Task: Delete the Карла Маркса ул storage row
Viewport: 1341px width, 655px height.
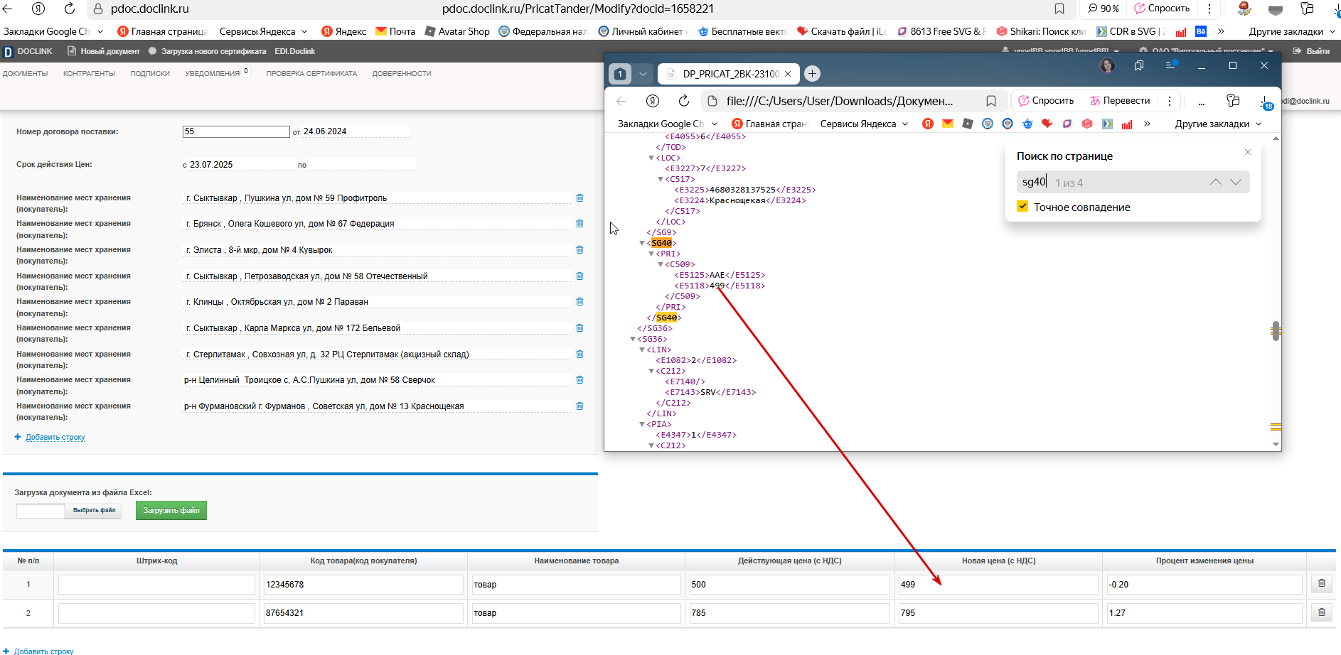Action: (x=579, y=327)
